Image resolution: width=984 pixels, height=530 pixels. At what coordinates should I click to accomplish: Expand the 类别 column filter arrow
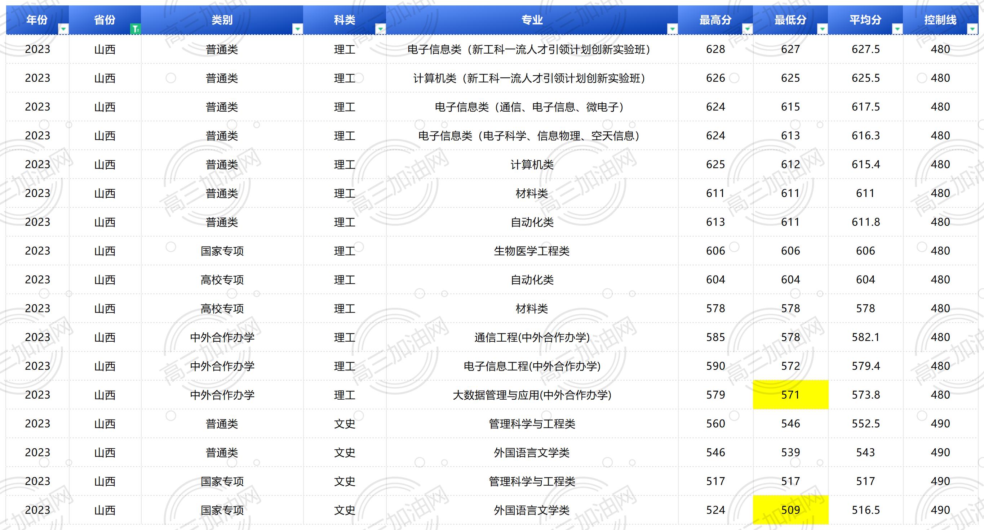click(298, 29)
